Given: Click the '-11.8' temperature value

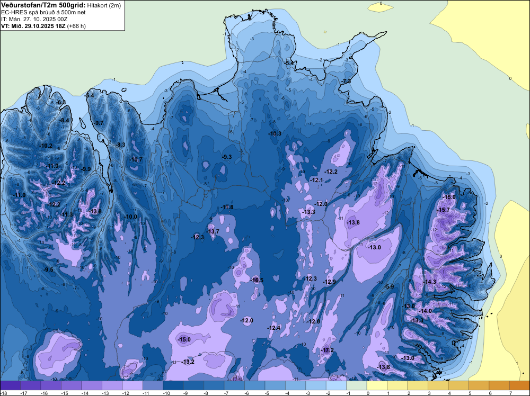Looking at the screenshot, I should coord(227,207).
